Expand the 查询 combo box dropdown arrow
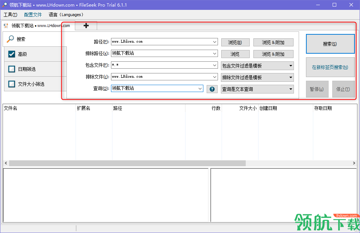Screen dimensions: 360x233 [x=200, y=89]
